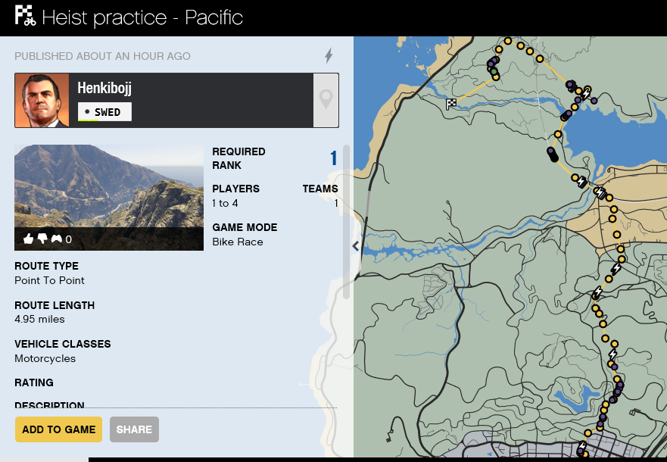Click the Heist practice - Pacific title
Screen dimensions: 667x462
tap(142, 17)
